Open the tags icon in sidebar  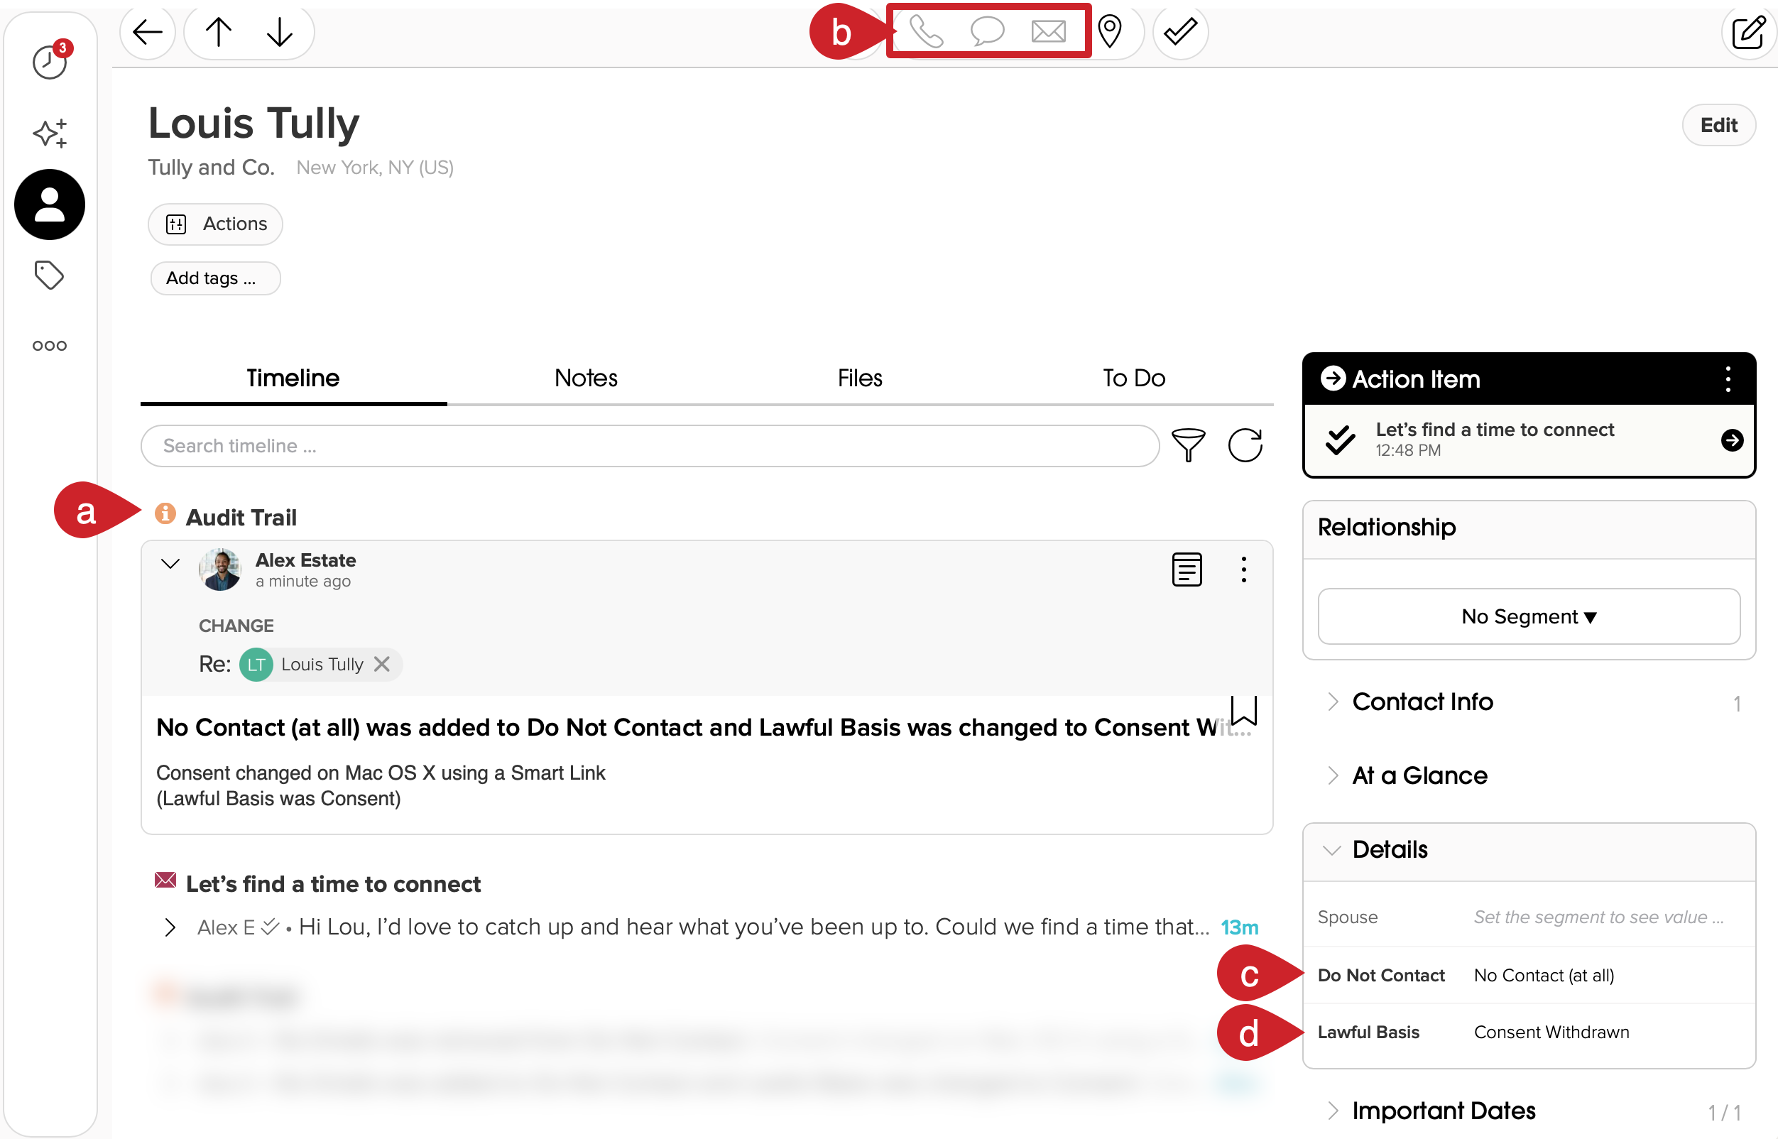[x=49, y=275]
